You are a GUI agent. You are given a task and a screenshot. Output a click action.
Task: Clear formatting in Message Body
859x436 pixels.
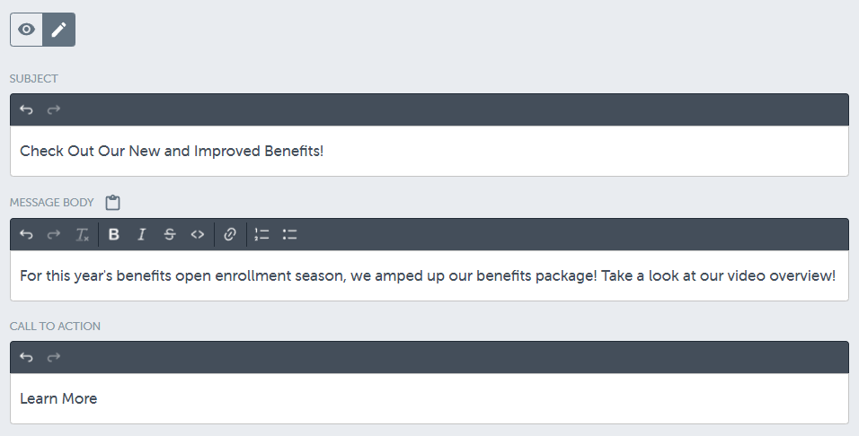coord(82,234)
